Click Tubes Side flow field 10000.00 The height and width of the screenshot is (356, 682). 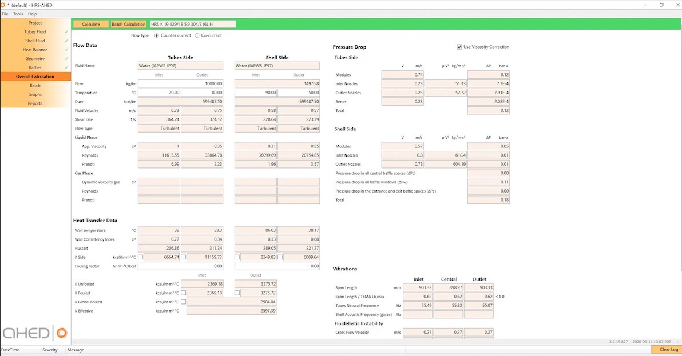(x=180, y=84)
